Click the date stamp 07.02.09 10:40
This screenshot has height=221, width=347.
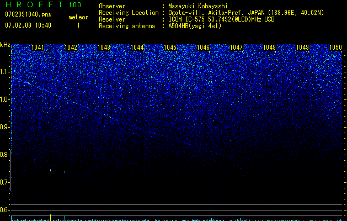[28, 25]
